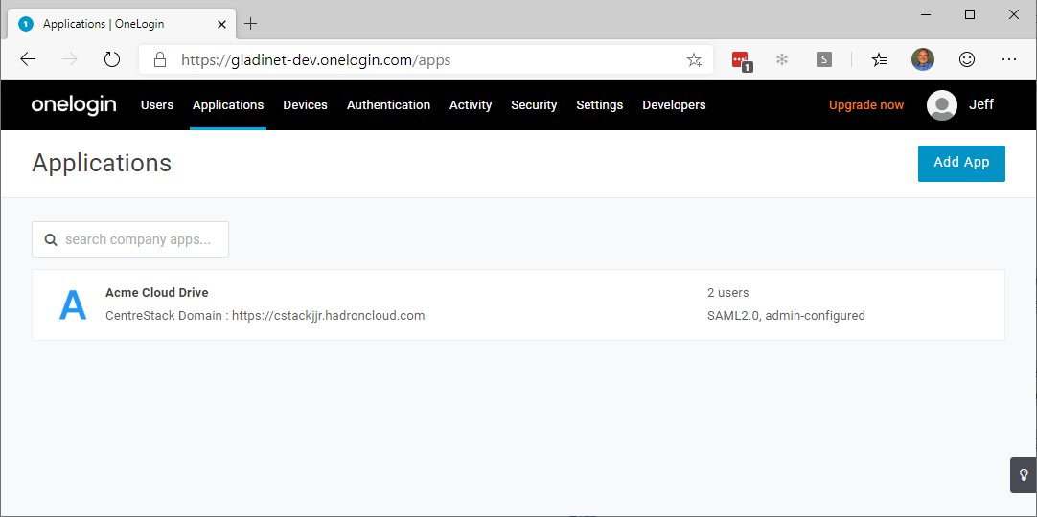Click the star to favorite this page
Image resolution: width=1037 pixels, height=517 pixels.
[x=694, y=60]
